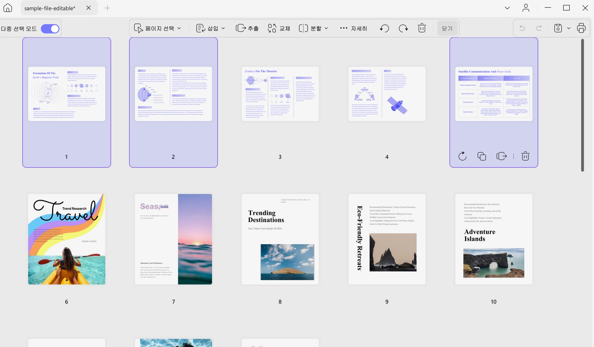The image size is (594, 347).
Task: Open the save options dropdown arrow
Action: 569,28
